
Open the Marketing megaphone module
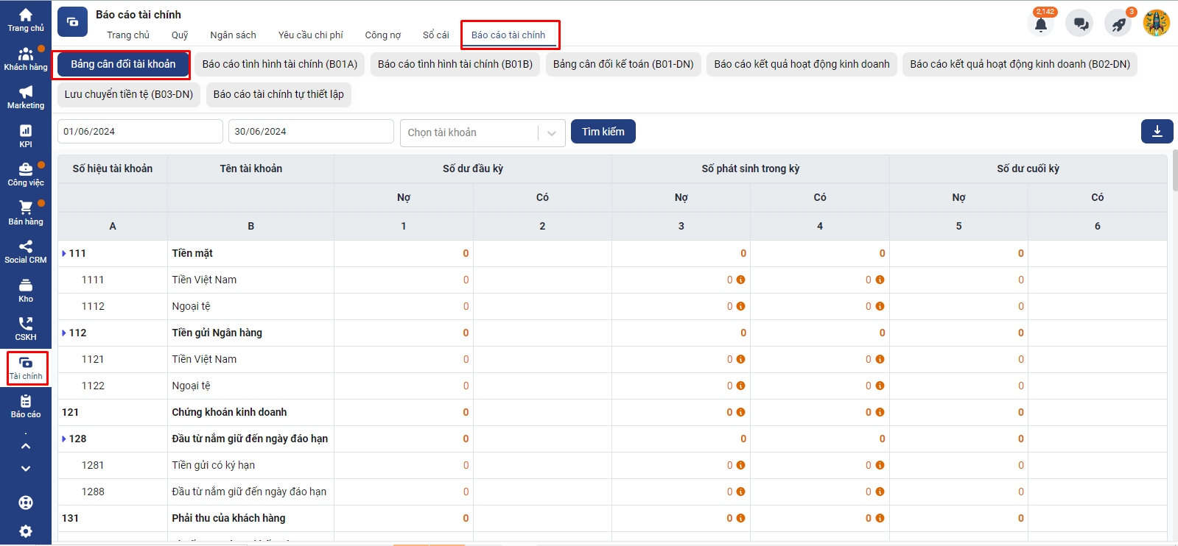(26, 97)
